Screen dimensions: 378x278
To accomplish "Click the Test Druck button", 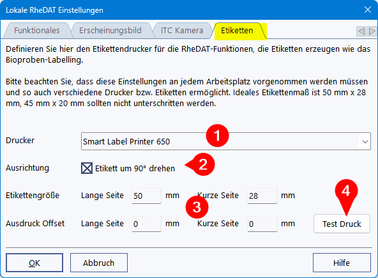I will pos(342,224).
